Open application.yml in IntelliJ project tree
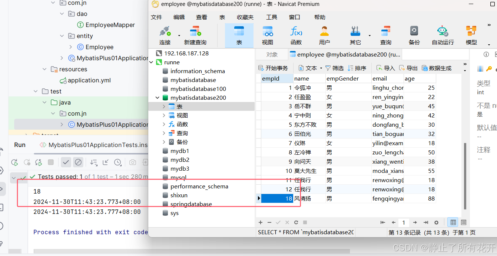Viewport: 497px width, 256px height. pyautogui.click(x=89, y=80)
